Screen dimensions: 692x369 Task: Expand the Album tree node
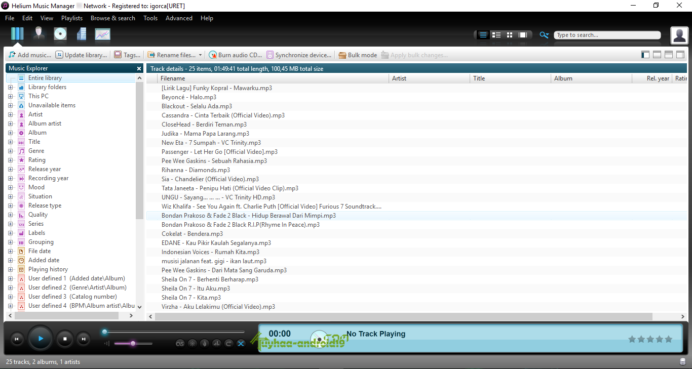[10, 133]
